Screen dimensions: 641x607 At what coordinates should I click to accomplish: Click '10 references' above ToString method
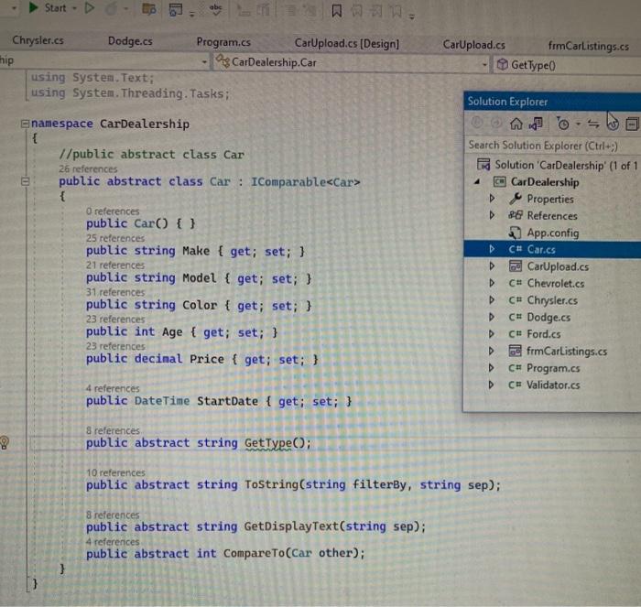(x=115, y=472)
